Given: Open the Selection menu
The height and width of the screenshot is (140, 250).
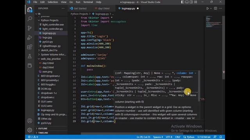Looking at the screenshot, I should (53, 2).
